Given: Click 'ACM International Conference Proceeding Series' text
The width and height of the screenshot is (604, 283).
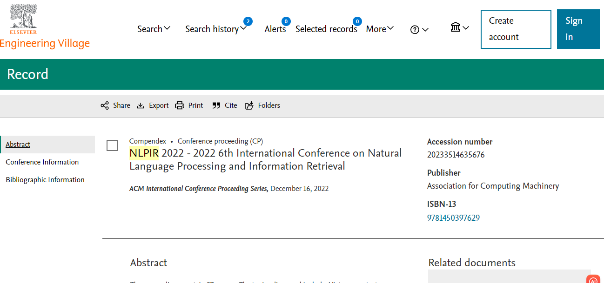Looking at the screenshot, I should point(199,189).
